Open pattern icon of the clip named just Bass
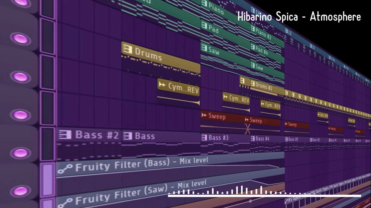 pos(128,136)
